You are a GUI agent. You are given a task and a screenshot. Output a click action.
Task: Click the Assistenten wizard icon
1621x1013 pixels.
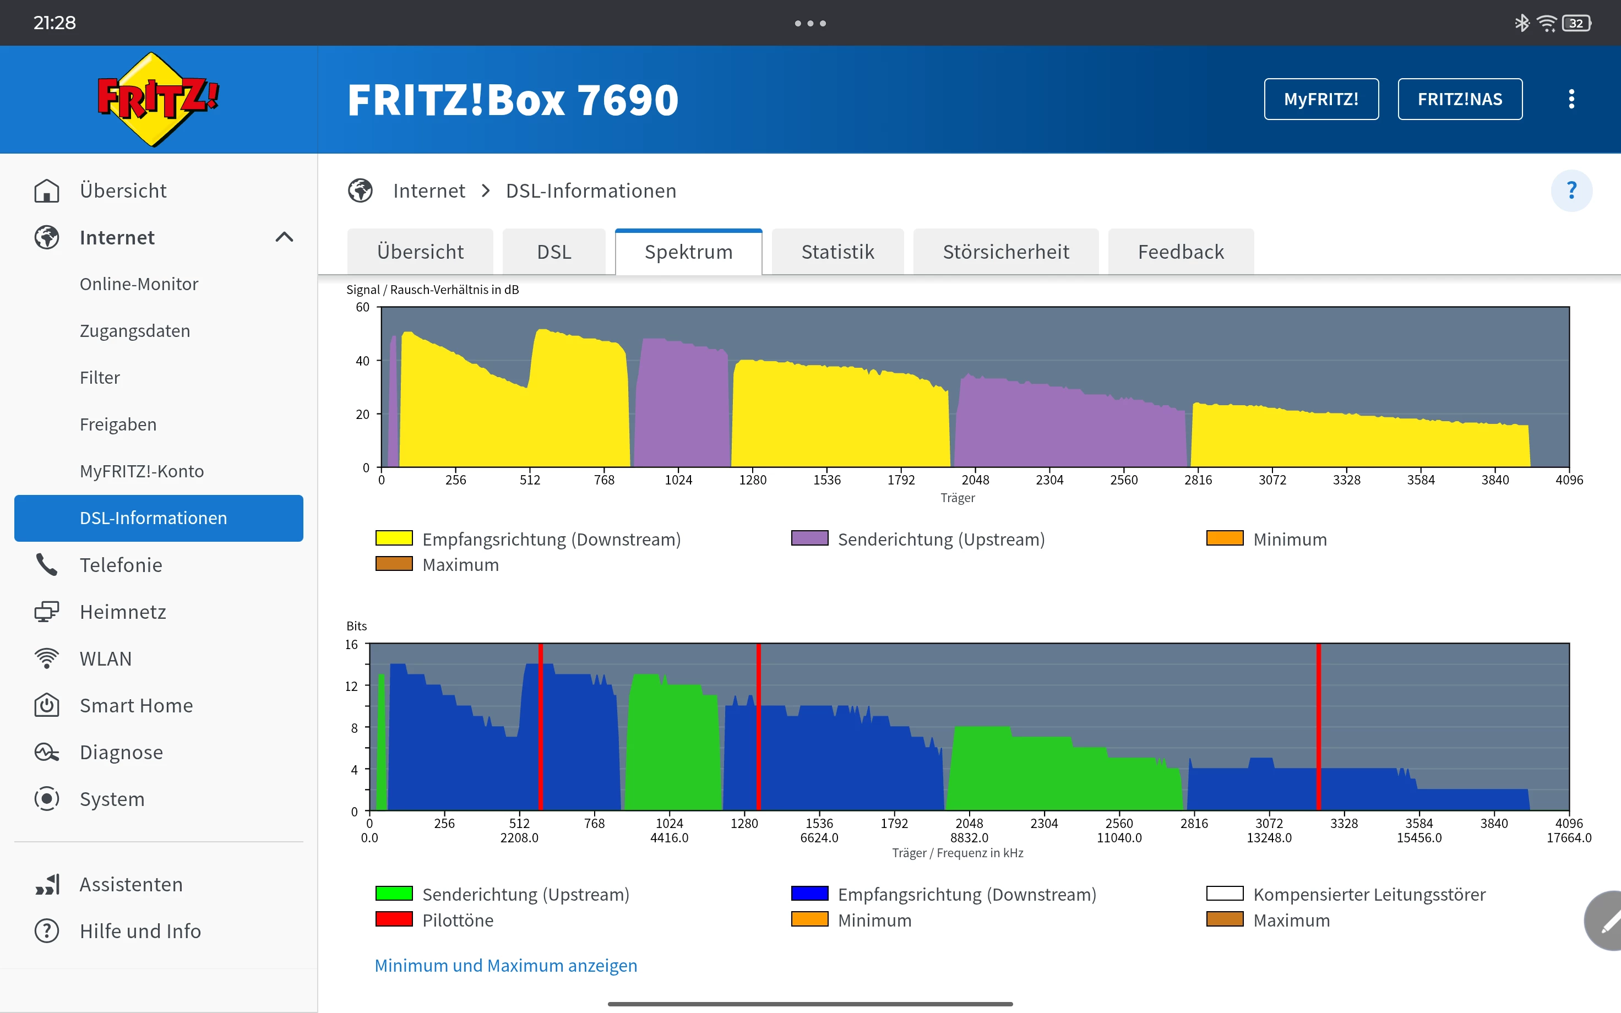tap(46, 884)
